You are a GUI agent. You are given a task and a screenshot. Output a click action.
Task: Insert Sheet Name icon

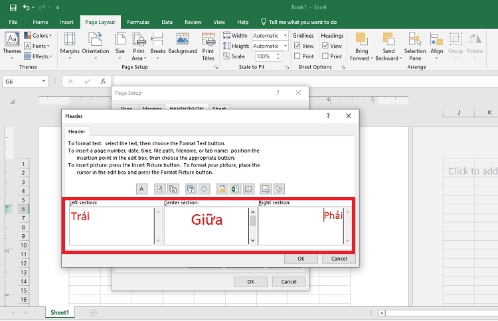(x=248, y=188)
